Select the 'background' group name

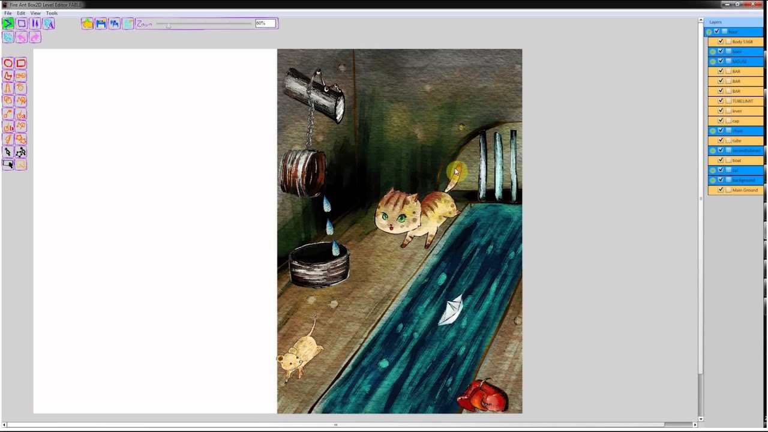[x=743, y=180]
